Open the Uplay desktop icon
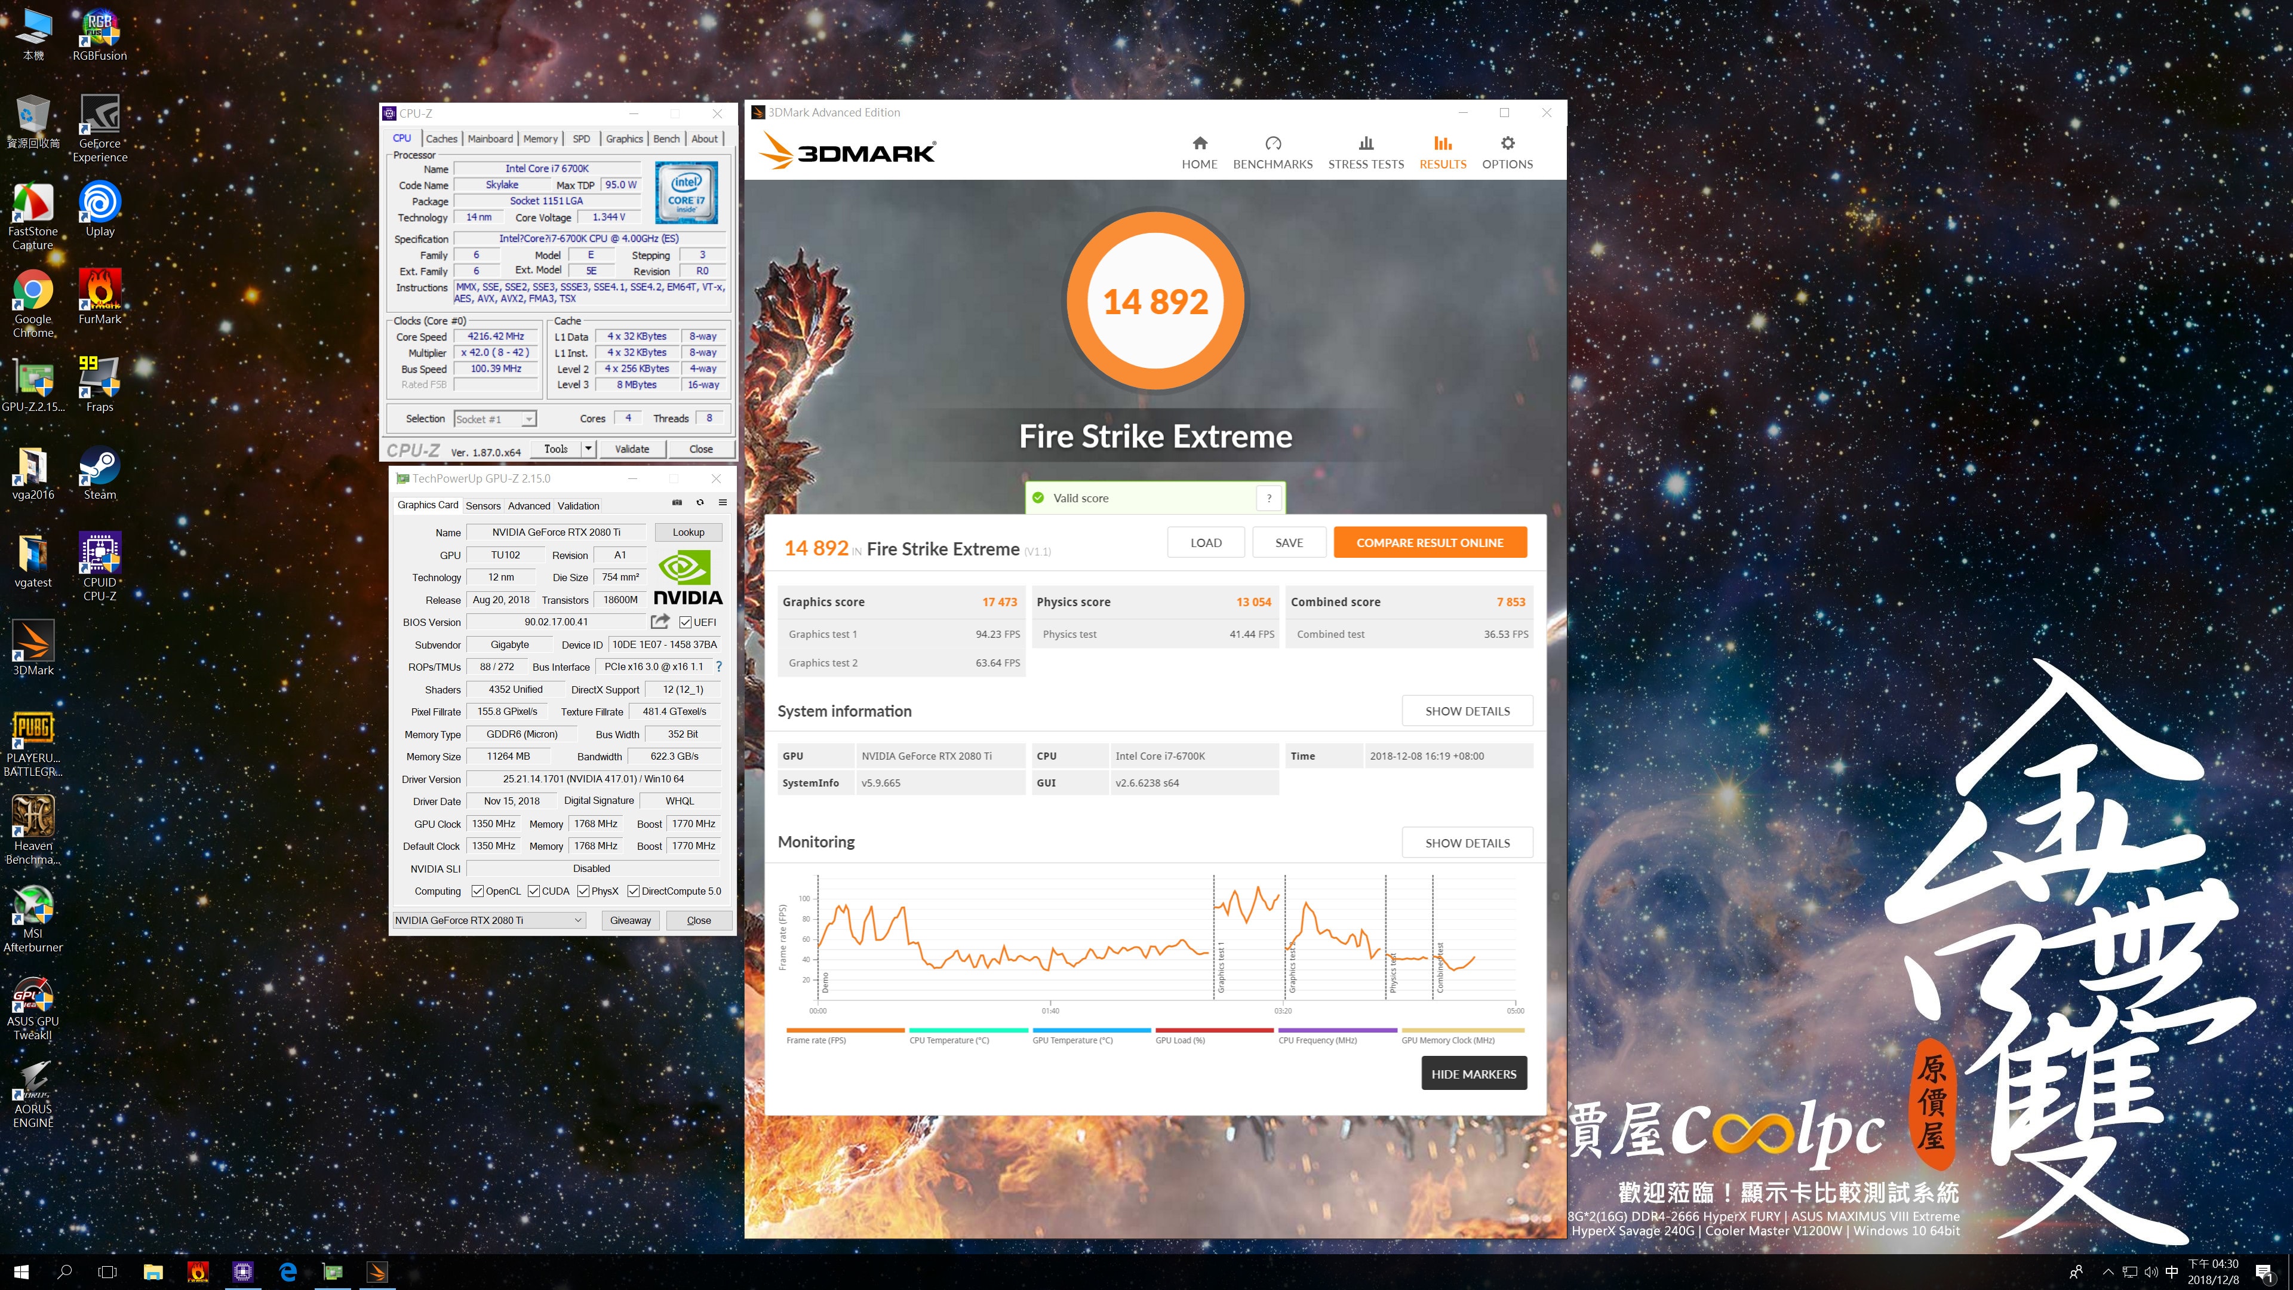 [100, 209]
